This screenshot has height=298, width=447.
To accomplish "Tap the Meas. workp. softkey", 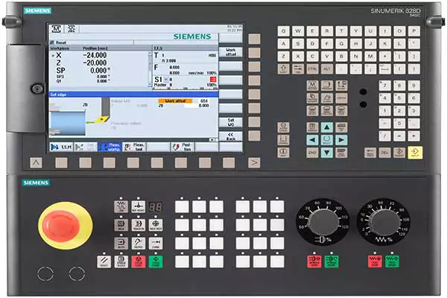I will [x=110, y=147].
